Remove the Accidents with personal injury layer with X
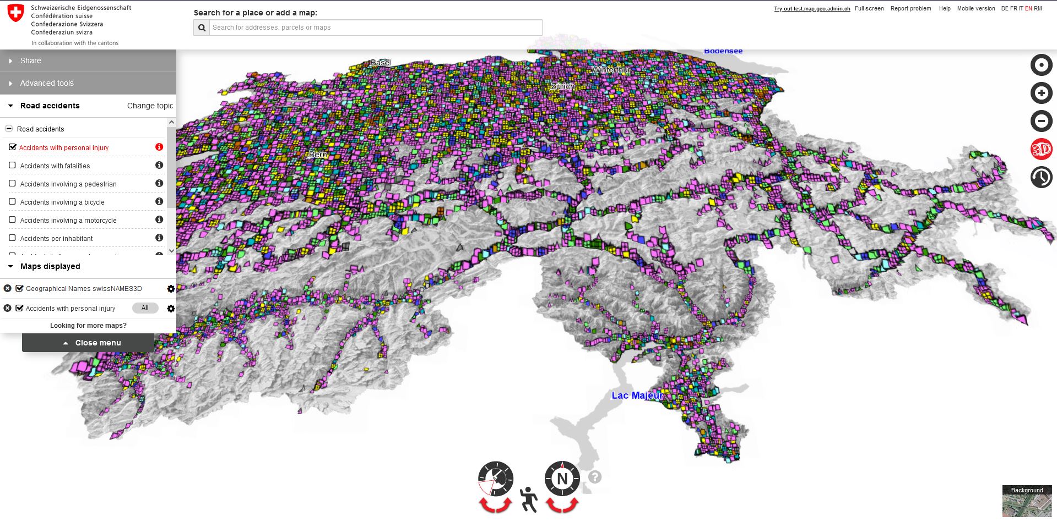Screen dimensions: 1057x522 (8, 308)
